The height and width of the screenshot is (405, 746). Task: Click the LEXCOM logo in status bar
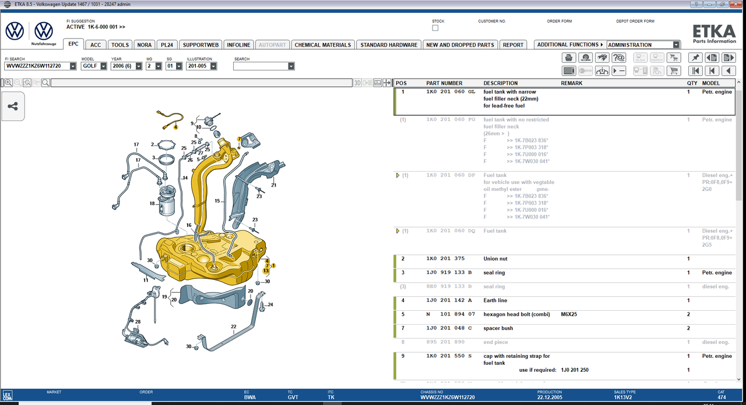[7, 396]
